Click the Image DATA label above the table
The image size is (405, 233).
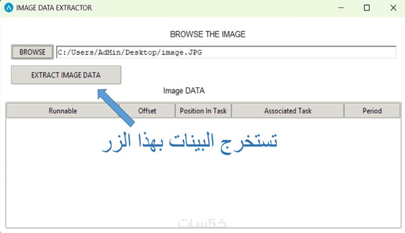(x=184, y=91)
